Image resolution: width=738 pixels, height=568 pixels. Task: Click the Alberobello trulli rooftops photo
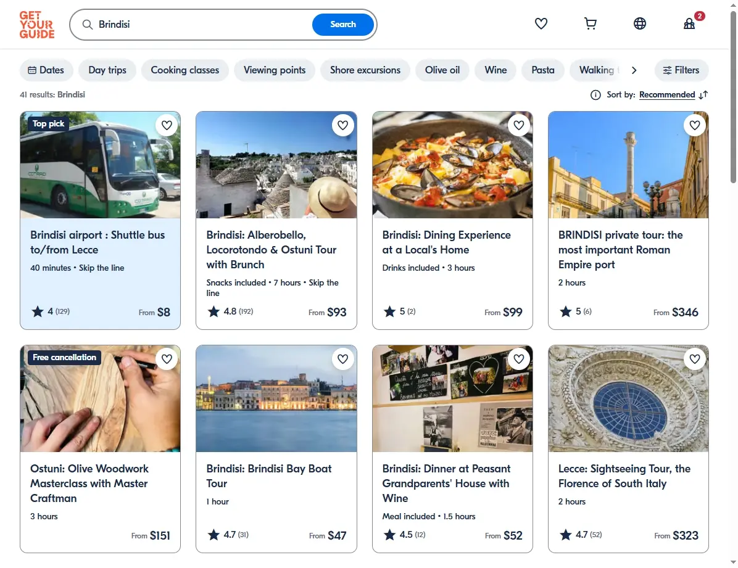[x=276, y=165]
